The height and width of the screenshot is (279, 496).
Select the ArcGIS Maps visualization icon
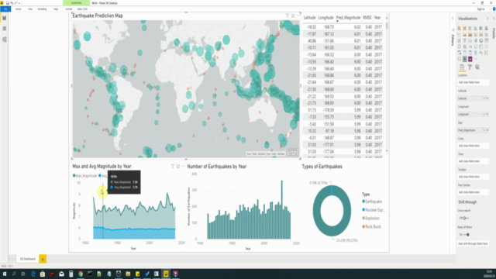point(465,59)
